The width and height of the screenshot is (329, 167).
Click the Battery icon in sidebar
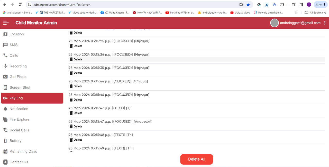point(5,141)
